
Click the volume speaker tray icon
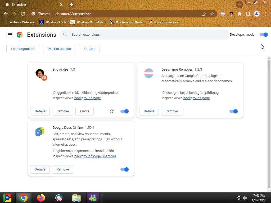(245, 198)
